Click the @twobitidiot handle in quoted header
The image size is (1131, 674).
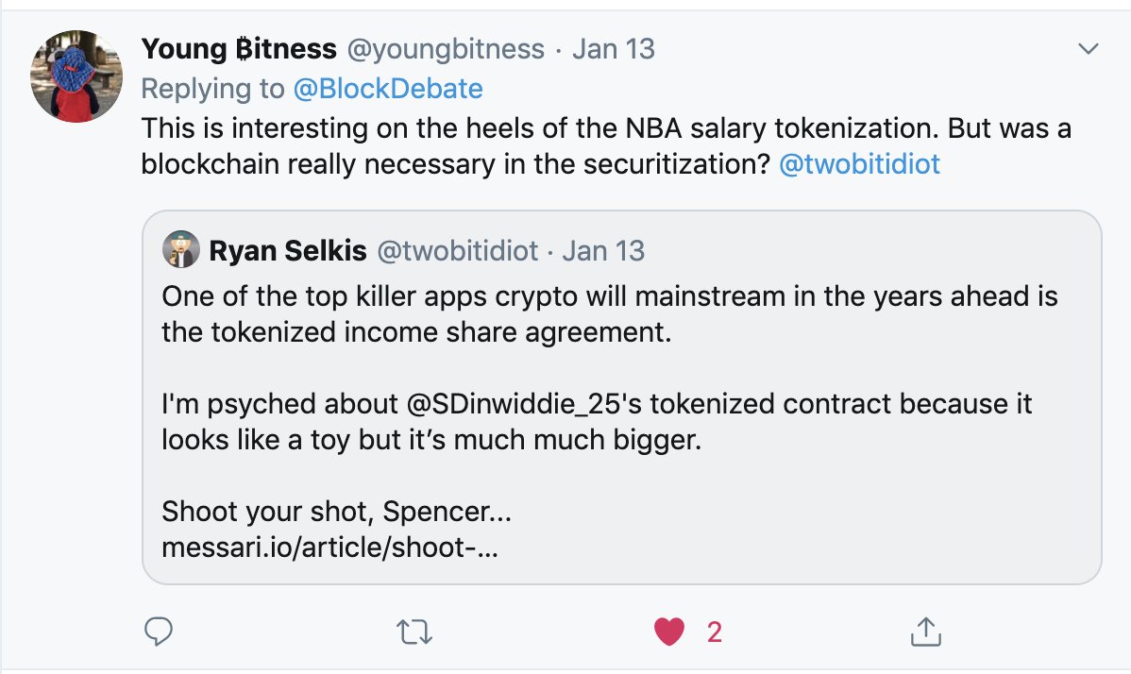pos(458,251)
